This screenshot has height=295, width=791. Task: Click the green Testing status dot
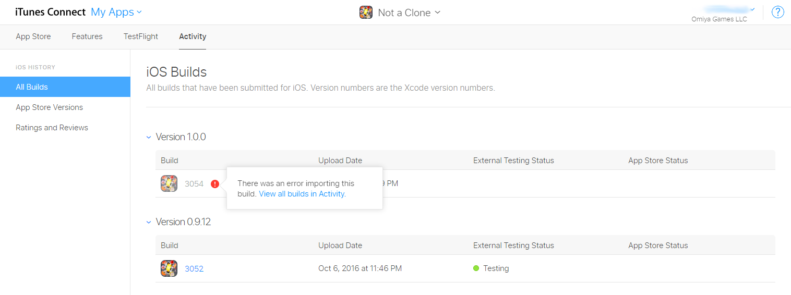(476, 268)
